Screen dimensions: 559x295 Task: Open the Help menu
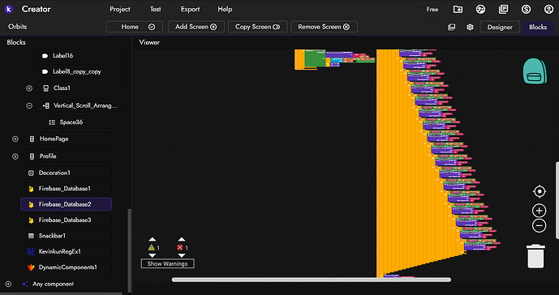point(225,9)
